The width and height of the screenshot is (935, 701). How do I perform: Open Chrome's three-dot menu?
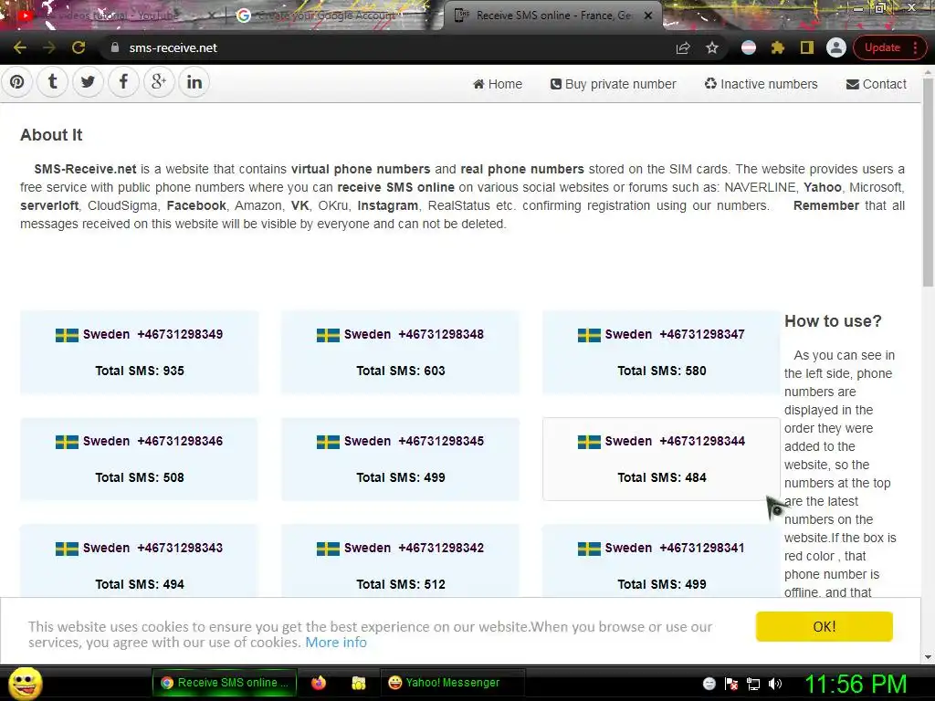coord(915,47)
